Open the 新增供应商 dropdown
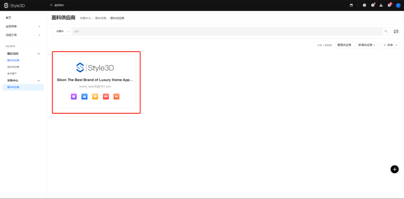This screenshot has height=199, width=404. click(366, 45)
